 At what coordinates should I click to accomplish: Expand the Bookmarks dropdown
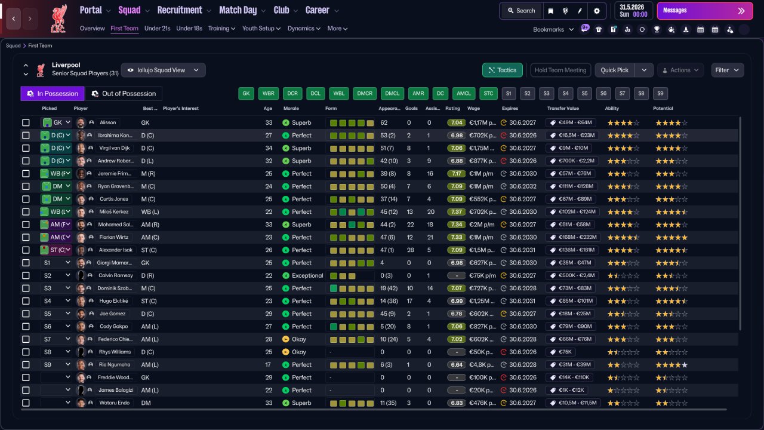[x=553, y=29]
